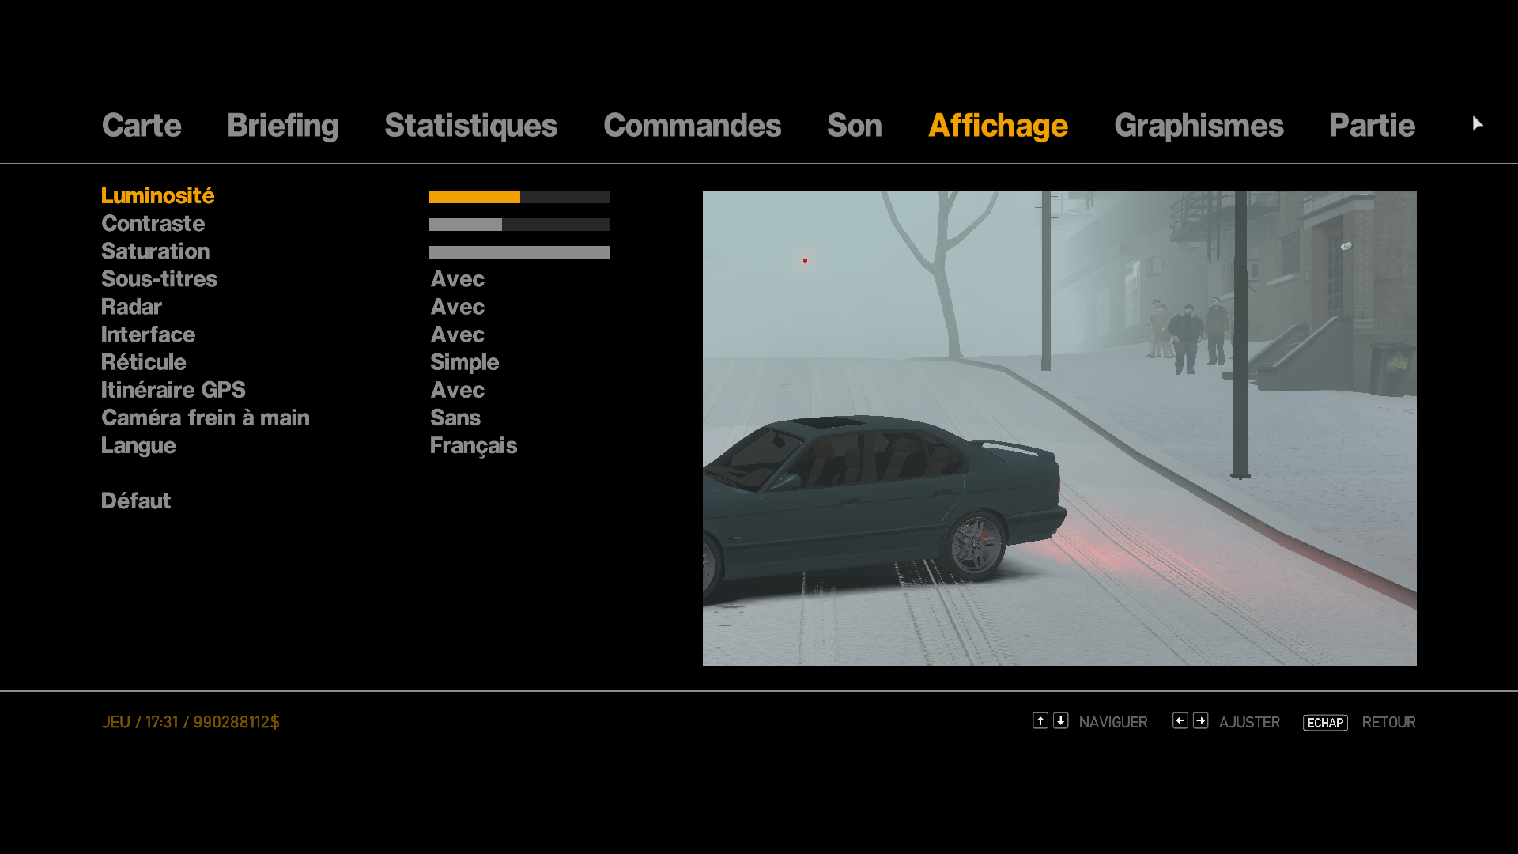
Task: Go to the Commandes tab
Action: click(692, 126)
